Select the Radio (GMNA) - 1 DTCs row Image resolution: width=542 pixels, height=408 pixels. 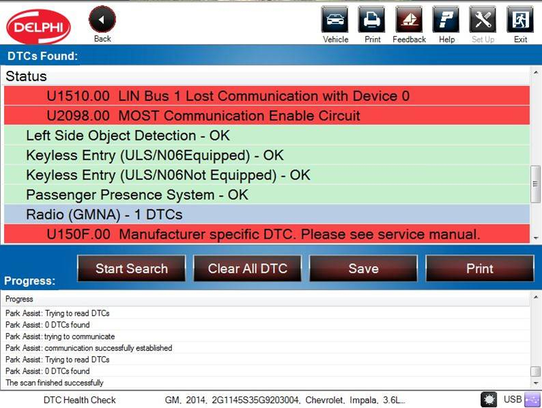click(x=266, y=214)
